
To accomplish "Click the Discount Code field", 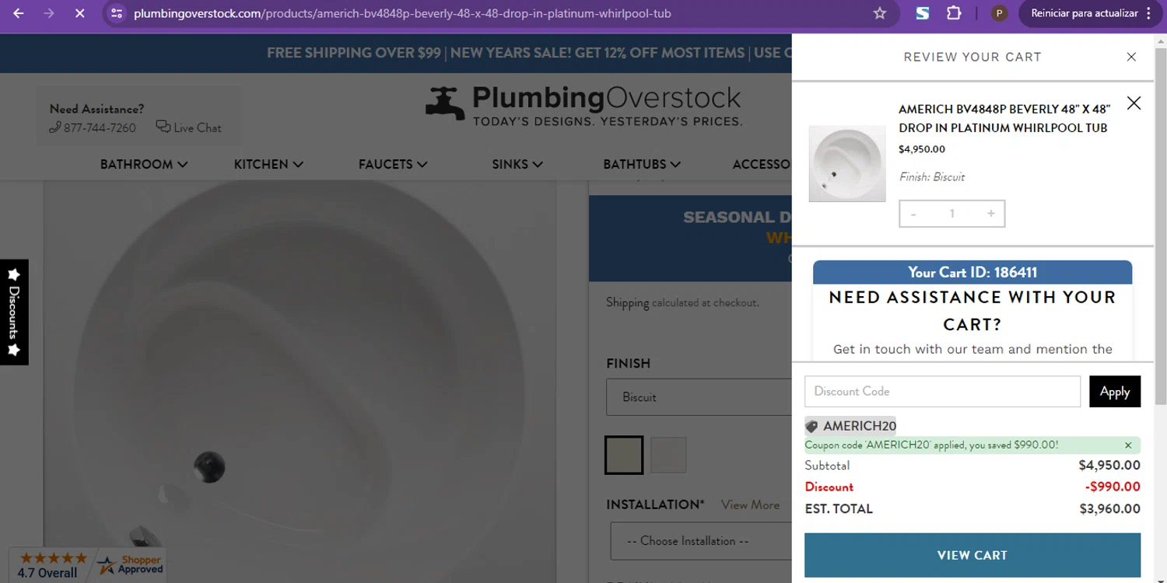I will pyautogui.click(x=942, y=391).
